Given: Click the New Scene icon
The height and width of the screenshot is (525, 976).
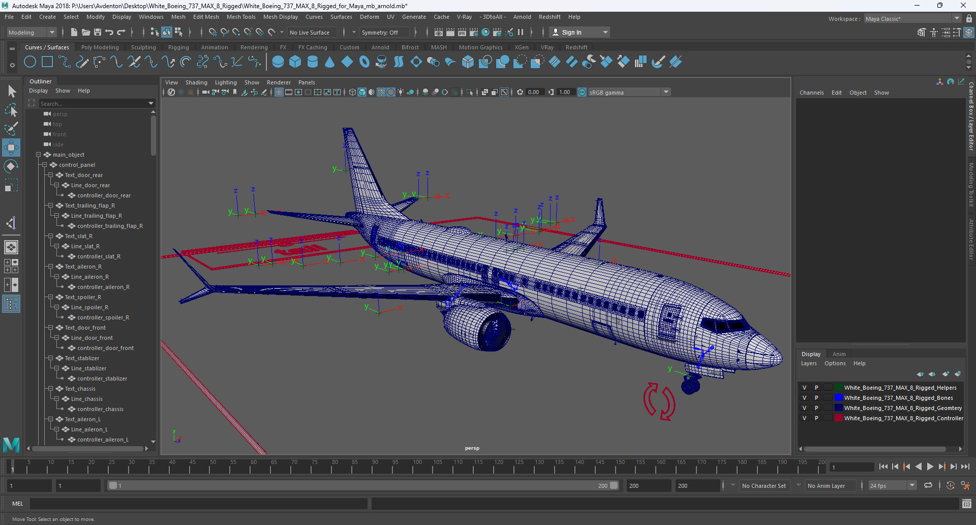Looking at the screenshot, I should click(x=74, y=32).
